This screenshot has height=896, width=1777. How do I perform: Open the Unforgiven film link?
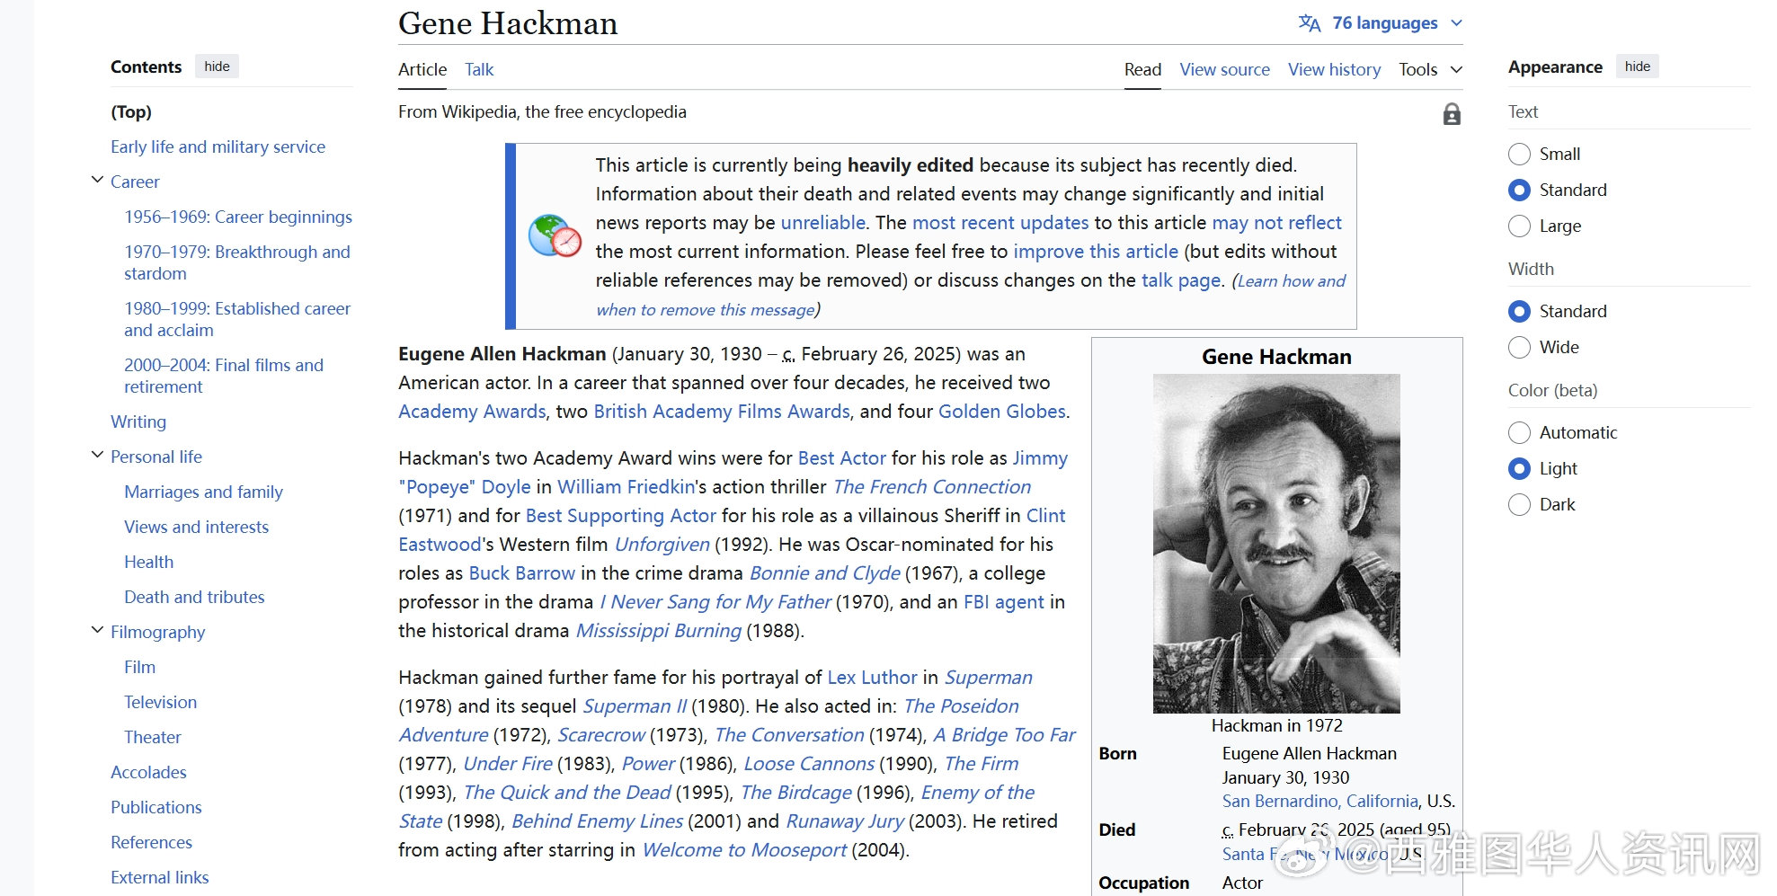[x=662, y=545]
